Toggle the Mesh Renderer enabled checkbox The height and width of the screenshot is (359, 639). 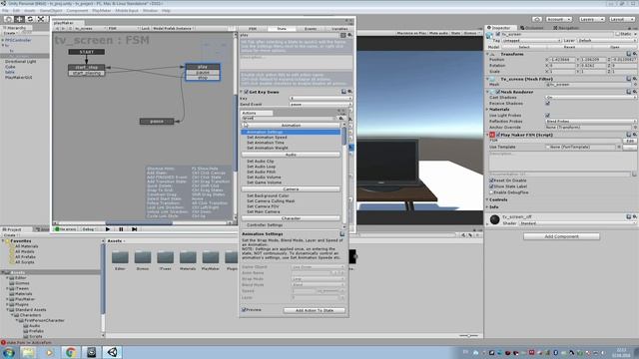click(x=498, y=92)
